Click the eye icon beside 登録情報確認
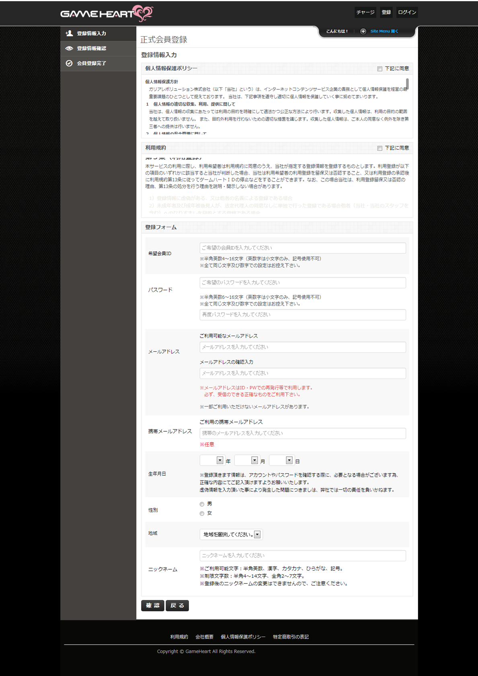 pyautogui.click(x=69, y=48)
